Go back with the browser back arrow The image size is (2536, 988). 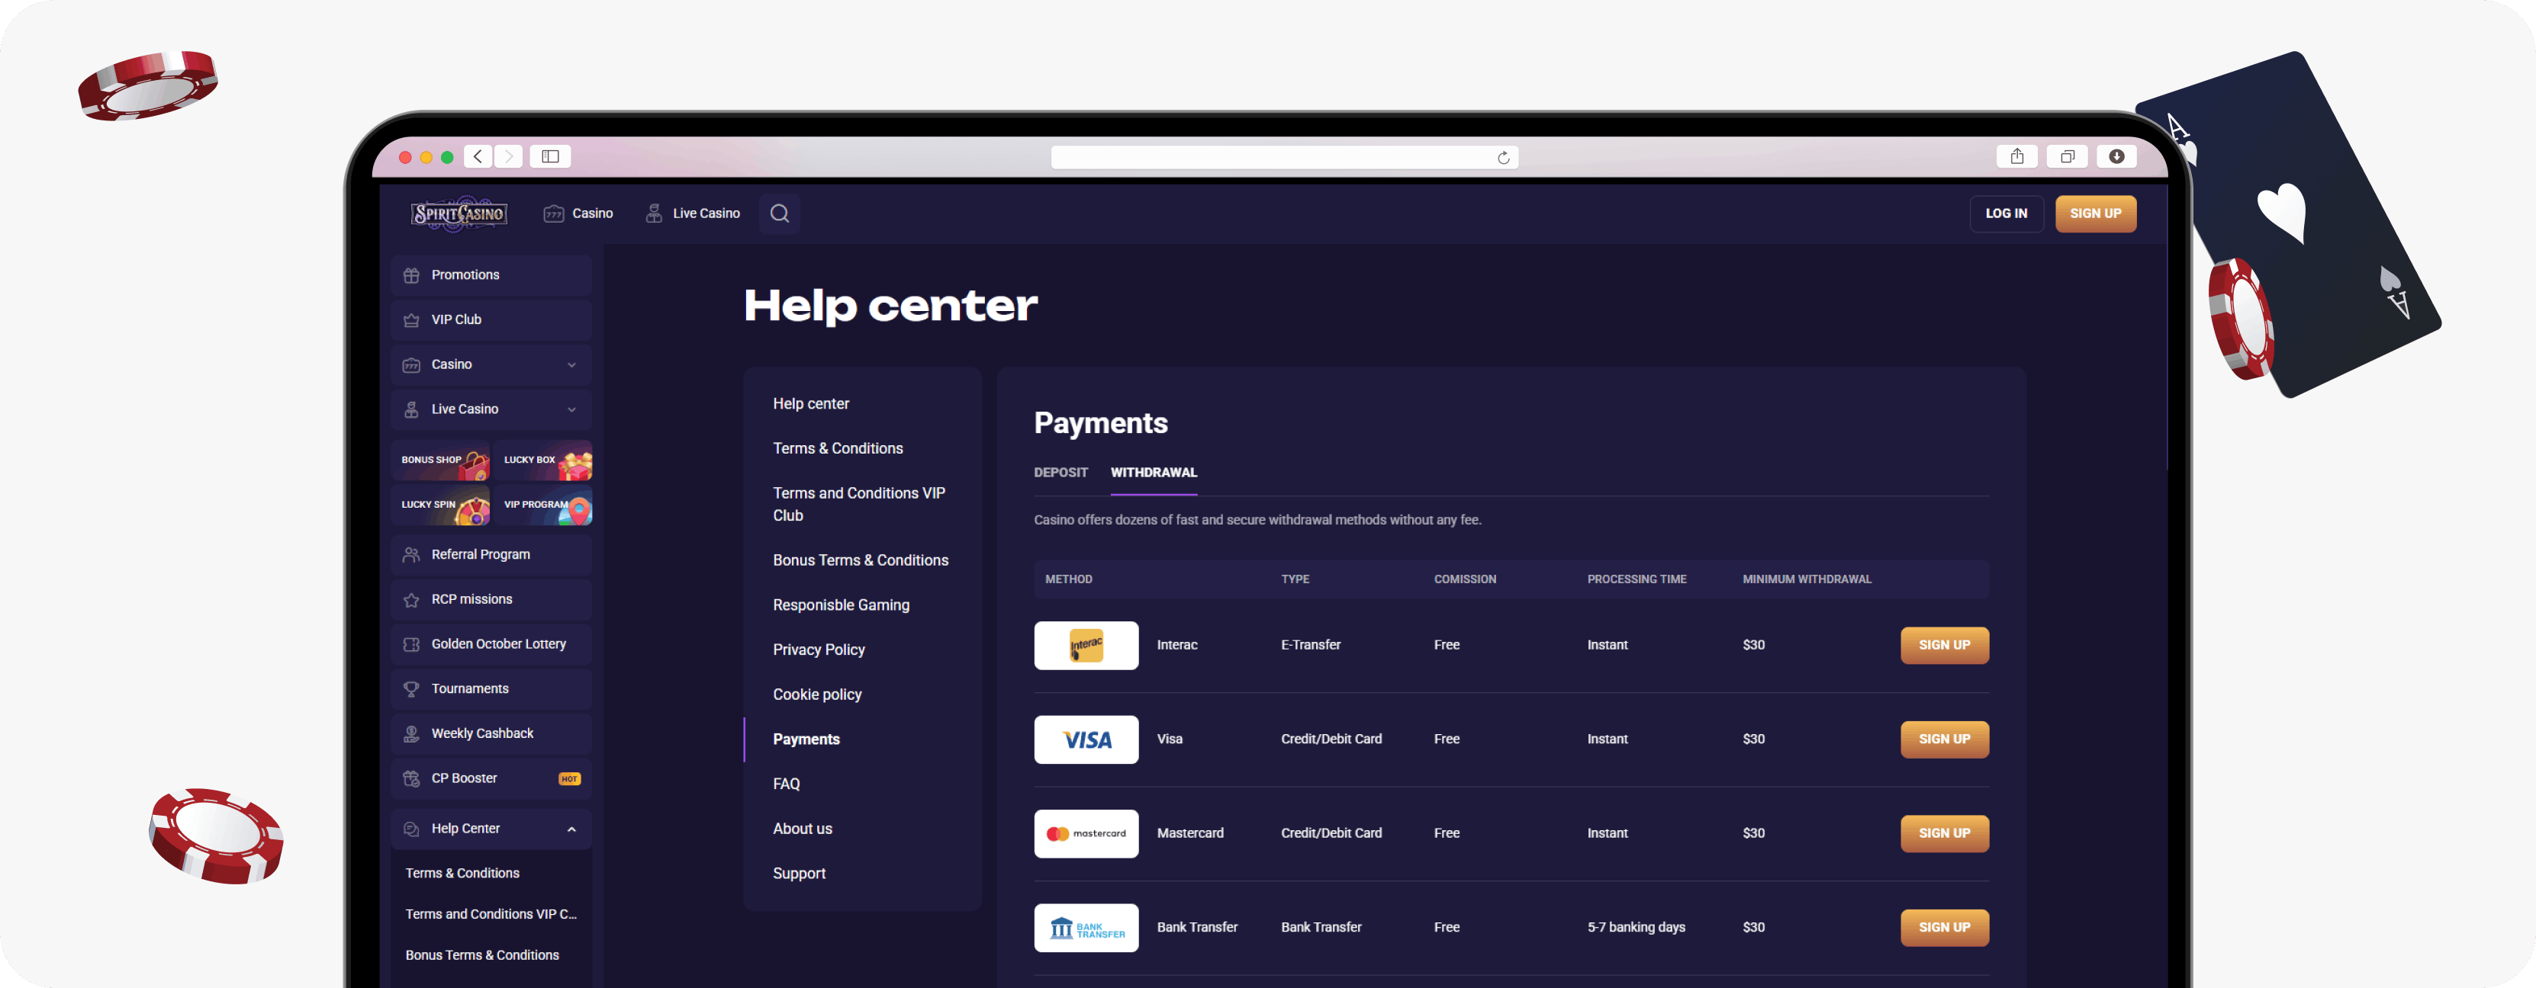coord(478,156)
